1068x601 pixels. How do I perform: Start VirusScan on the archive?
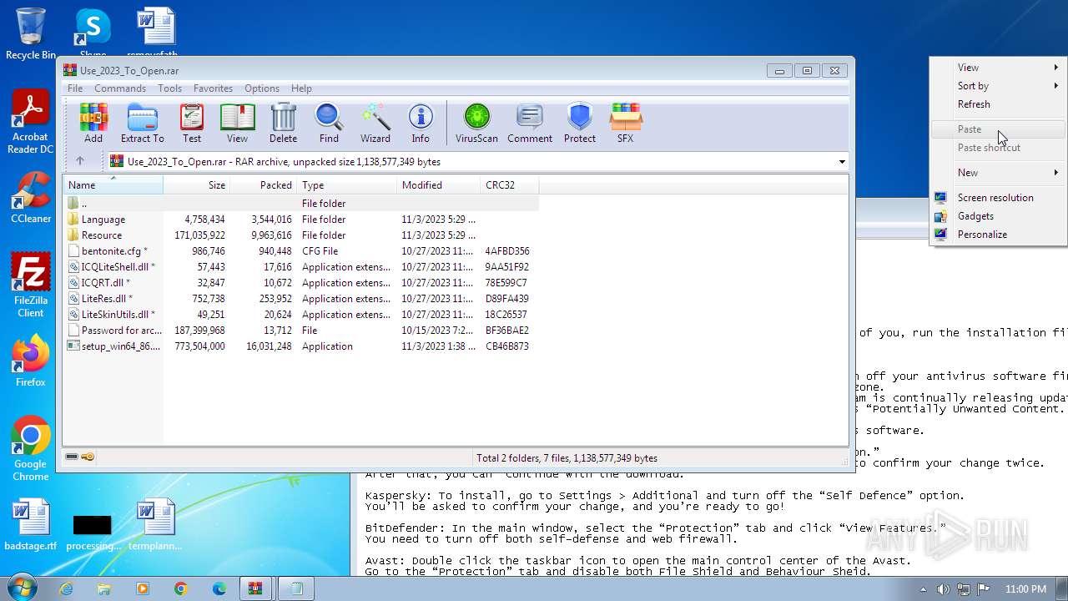pos(476,123)
